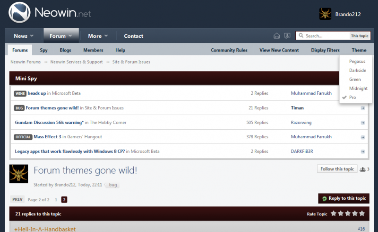Expand the News dropdown menu
The image size is (378, 232).
coord(24,36)
